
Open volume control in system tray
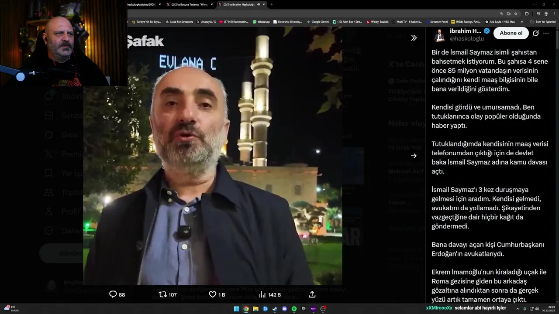click(537, 309)
